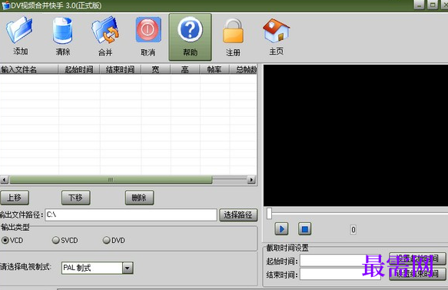This screenshot has width=448, height=290.
Task: Click the 上移 (Move up) button
Action: (x=14, y=198)
